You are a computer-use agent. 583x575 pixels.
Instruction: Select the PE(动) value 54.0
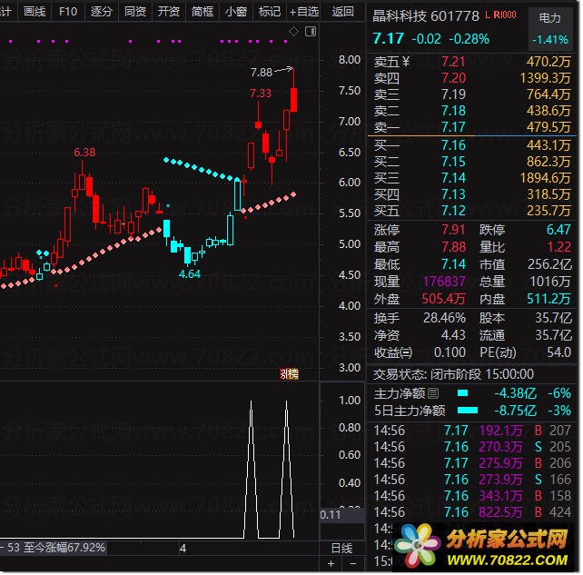tap(558, 352)
